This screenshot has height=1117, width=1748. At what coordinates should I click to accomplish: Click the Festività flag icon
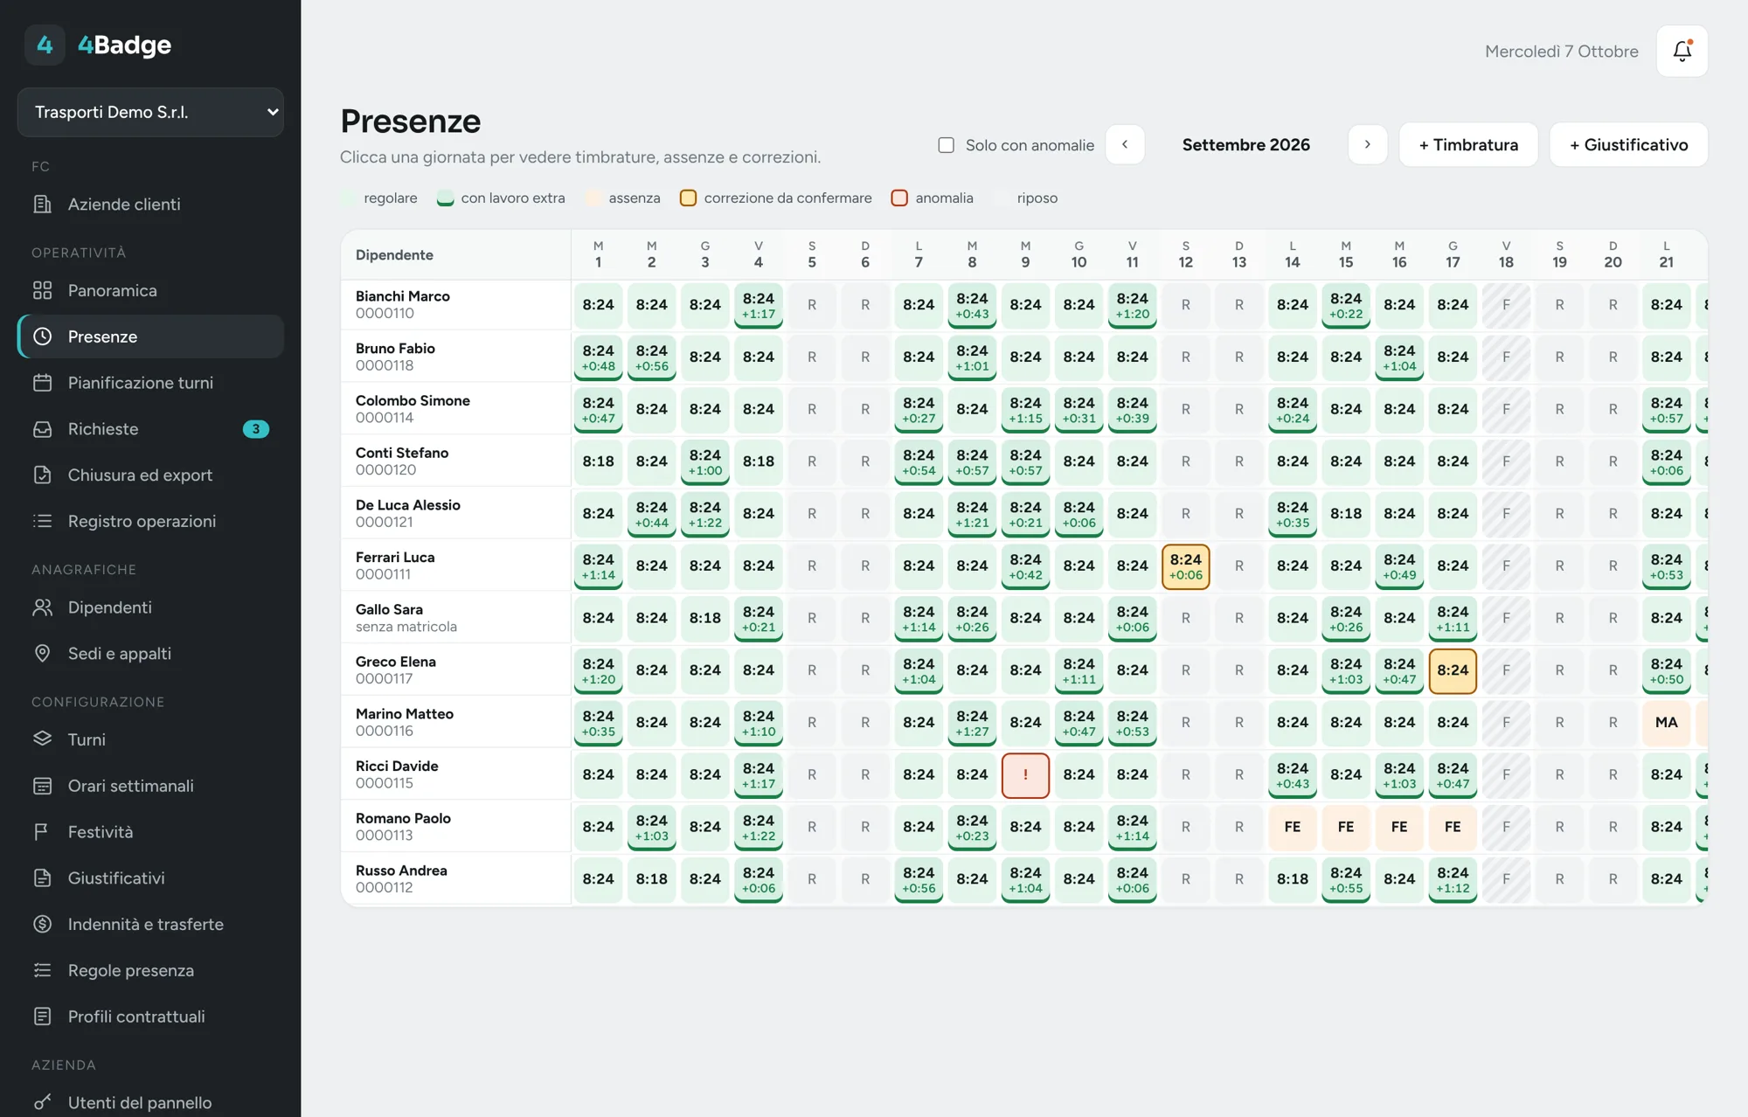coord(42,832)
